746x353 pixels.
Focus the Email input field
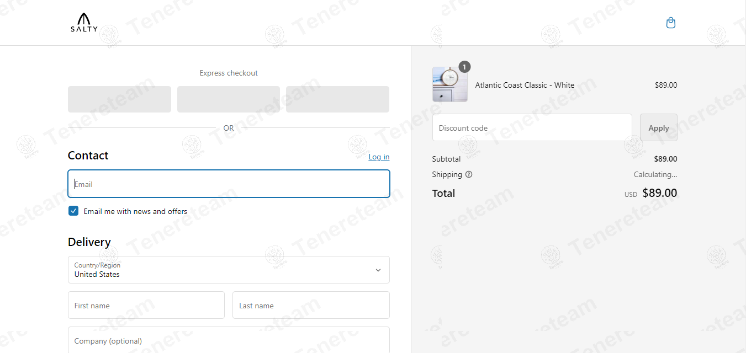point(229,184)
